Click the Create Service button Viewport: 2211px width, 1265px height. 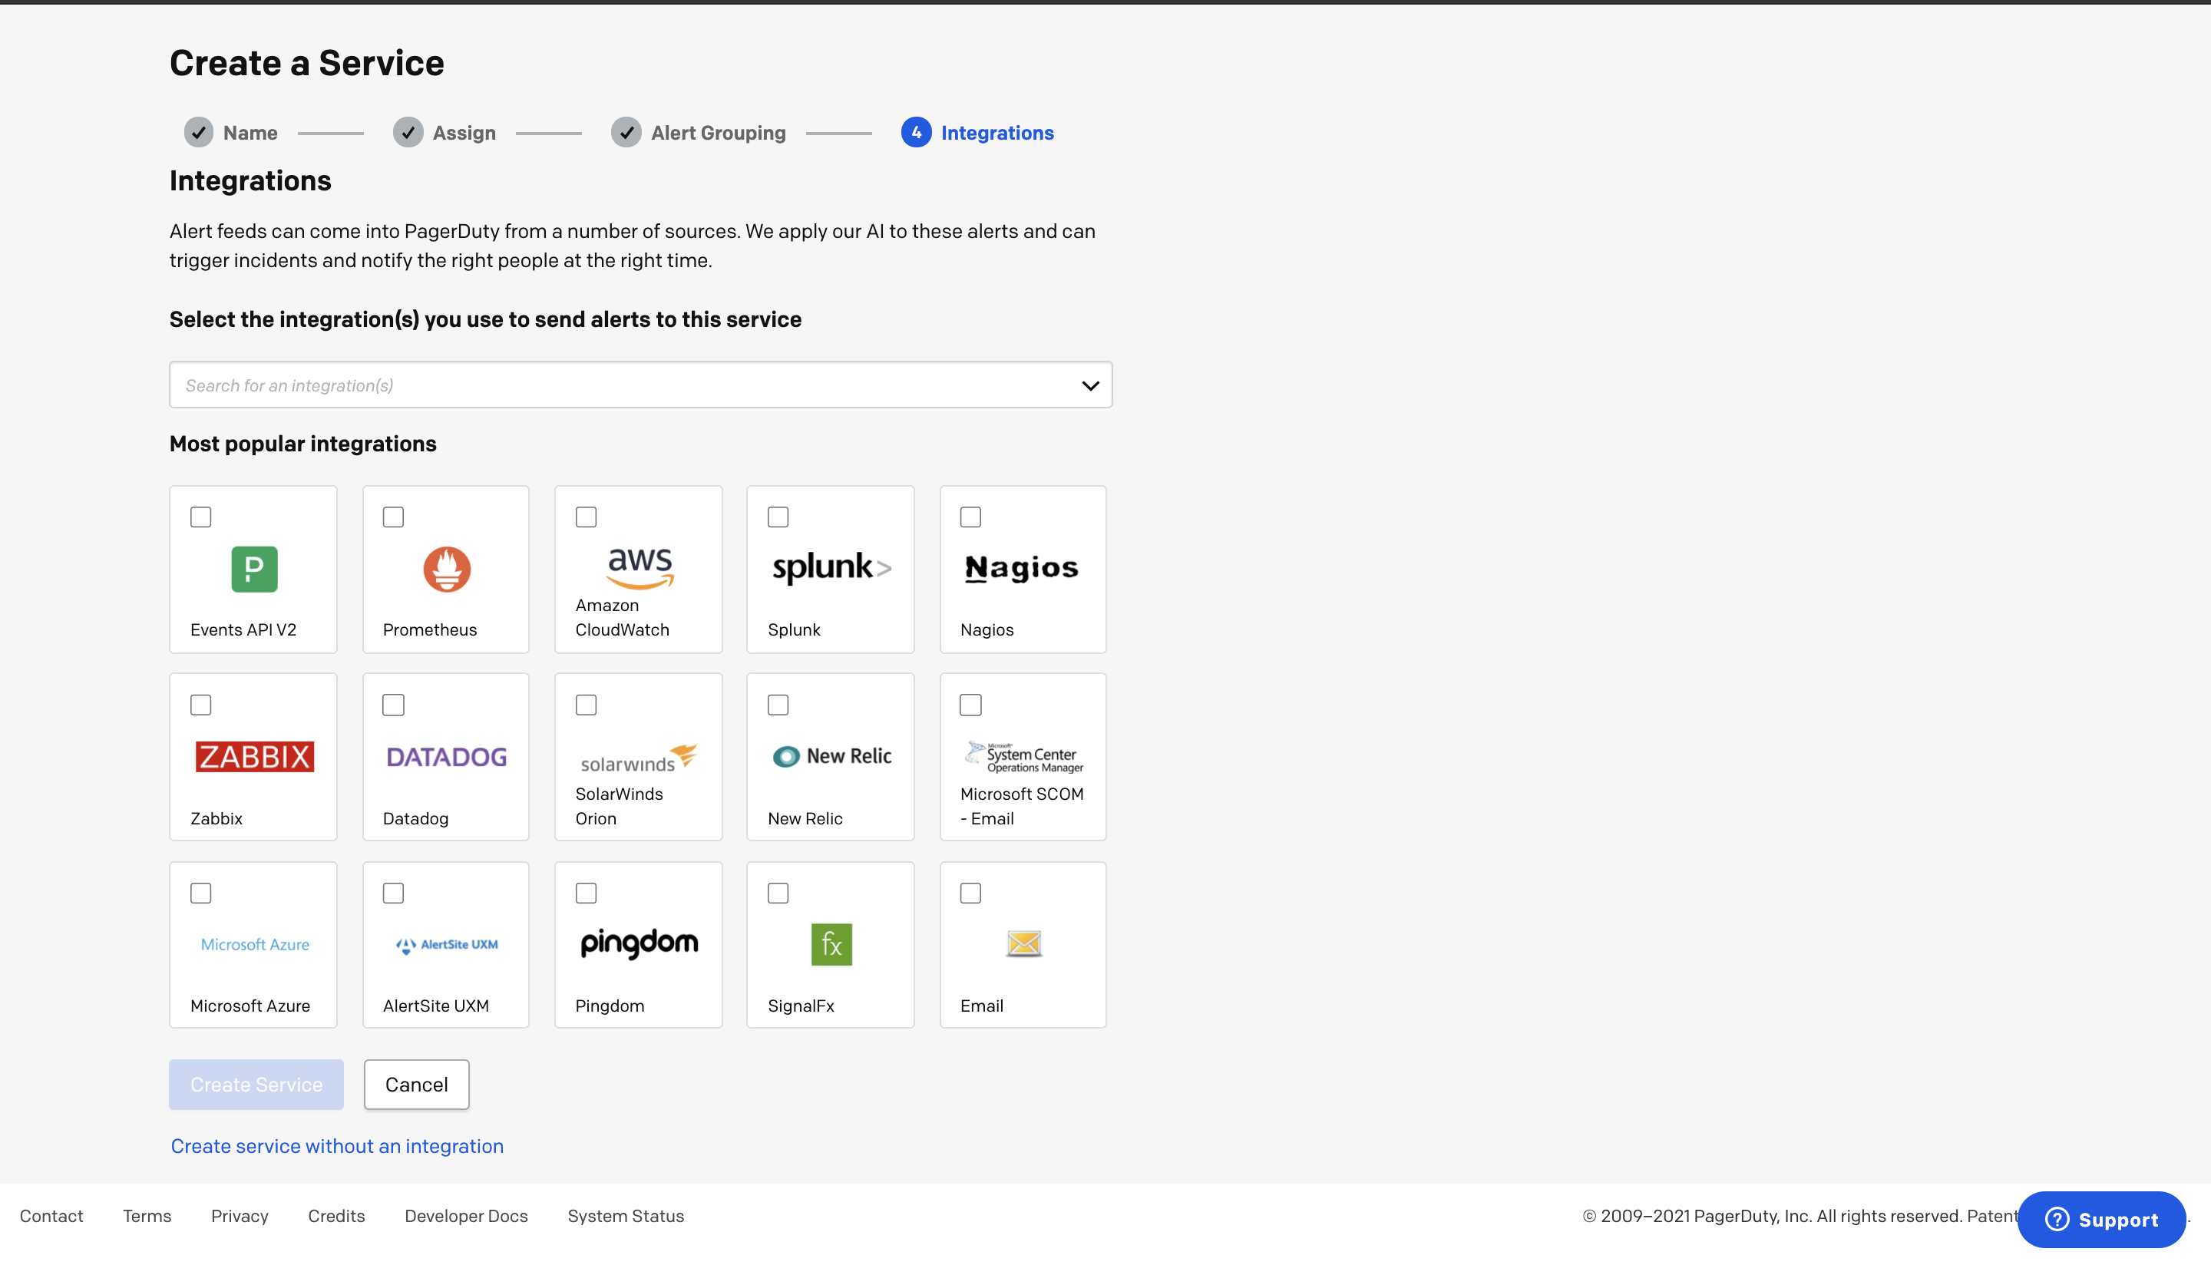[x=256, y=1085]
